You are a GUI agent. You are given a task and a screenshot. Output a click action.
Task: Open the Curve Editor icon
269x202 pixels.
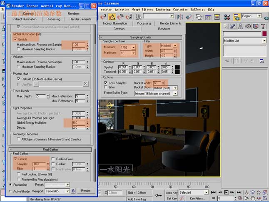(x=208, y=17)
